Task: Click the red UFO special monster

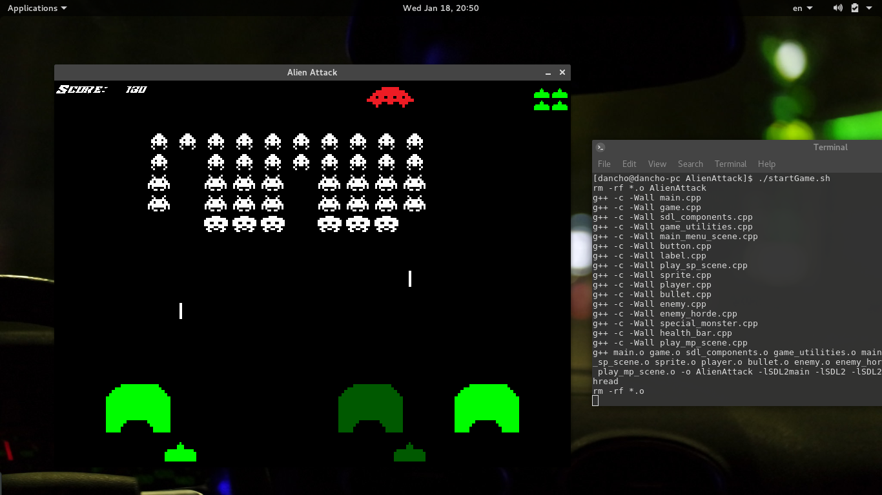Action: (390, 97)
